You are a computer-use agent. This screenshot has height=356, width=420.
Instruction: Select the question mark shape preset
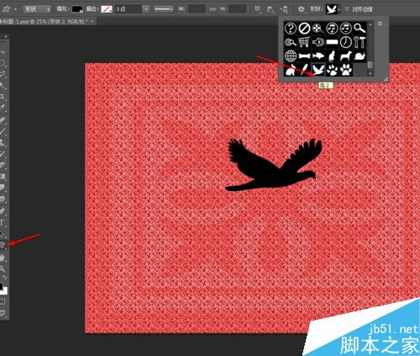[291, 28]
